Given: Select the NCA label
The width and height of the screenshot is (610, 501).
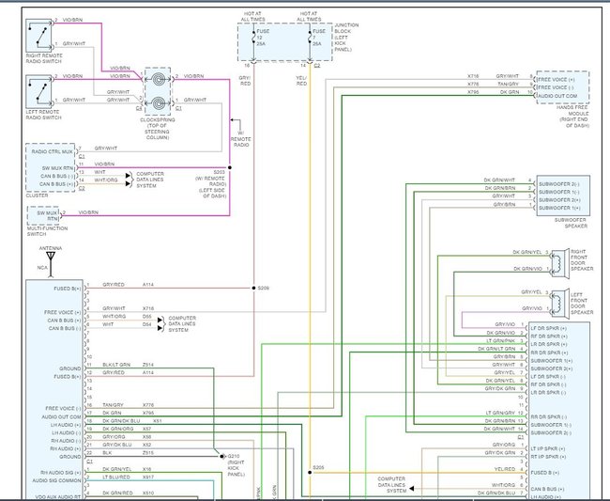Looking at the screenshot, I should click(42, 268).
